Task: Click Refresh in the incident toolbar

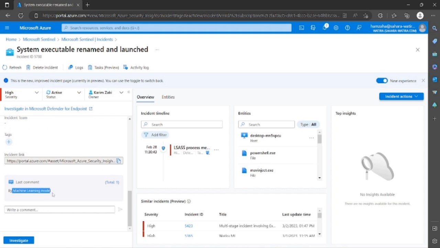Action: point(12,68)
